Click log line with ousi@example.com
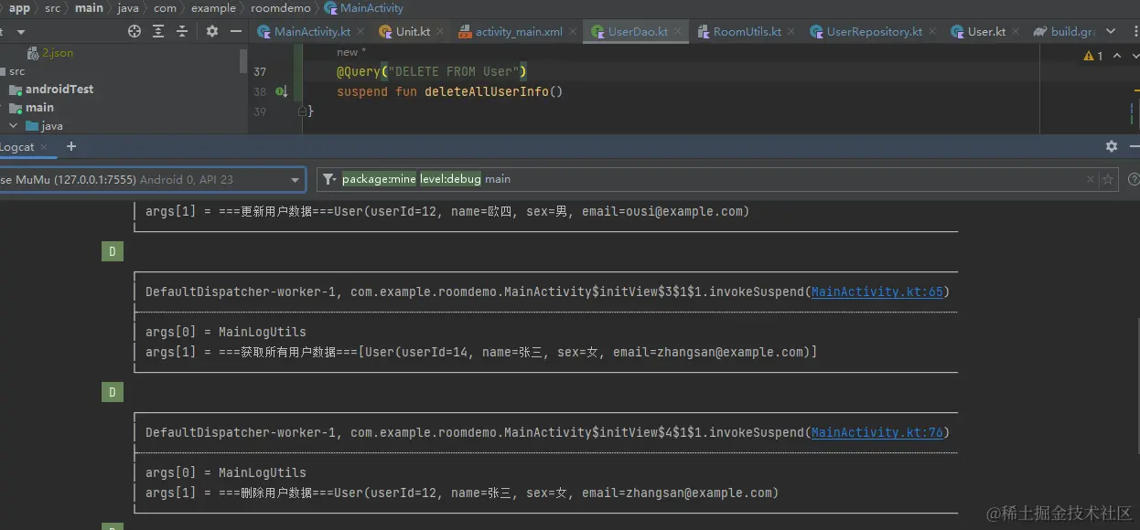 click(x=447, y=211)
